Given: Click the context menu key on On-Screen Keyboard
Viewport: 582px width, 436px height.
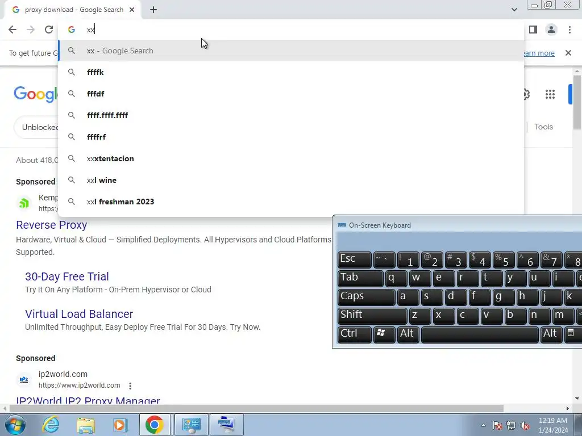Looking at the screenshot, I should click(x=572, y=334).
